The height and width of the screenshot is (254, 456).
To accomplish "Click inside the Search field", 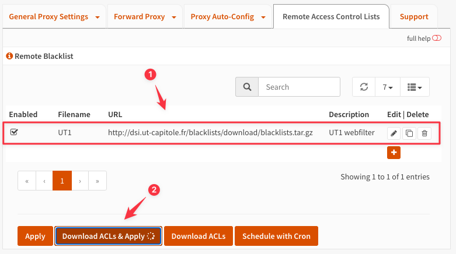I will (299, 87).
